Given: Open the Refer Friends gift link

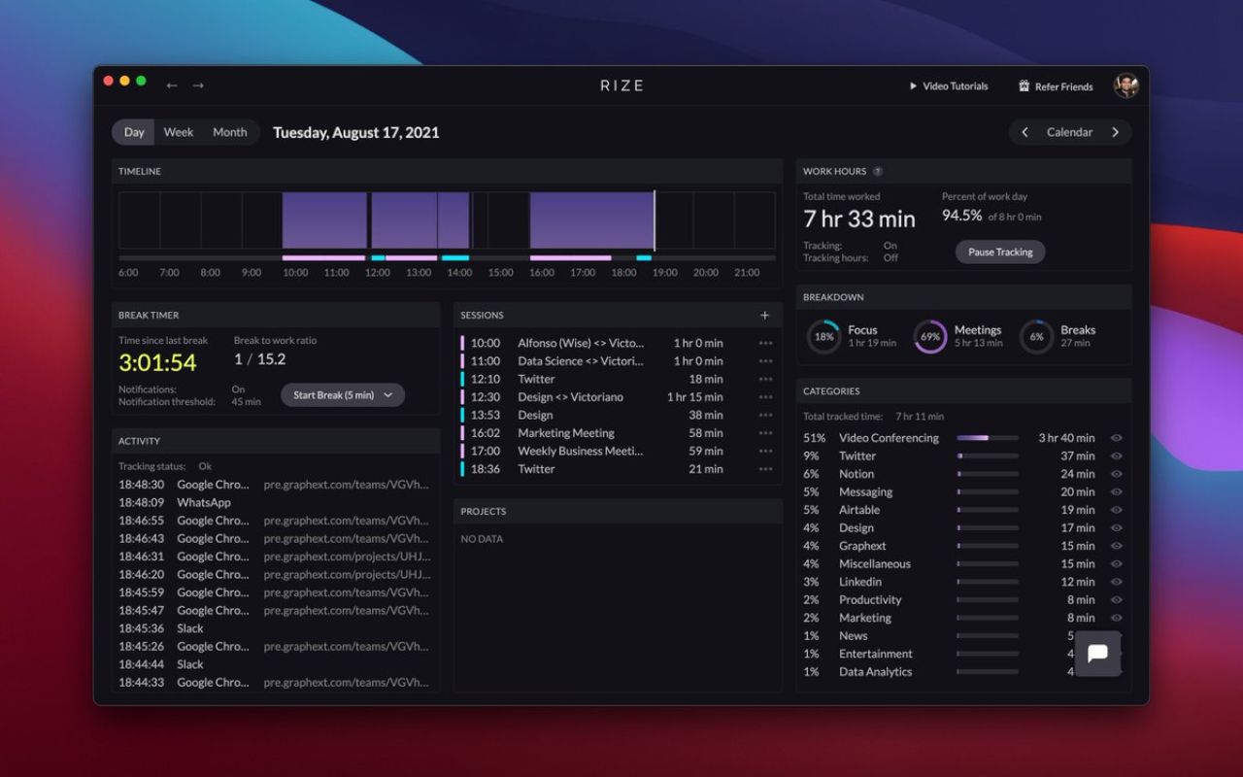Looking at the screenshot, I should coord(1056,86).
